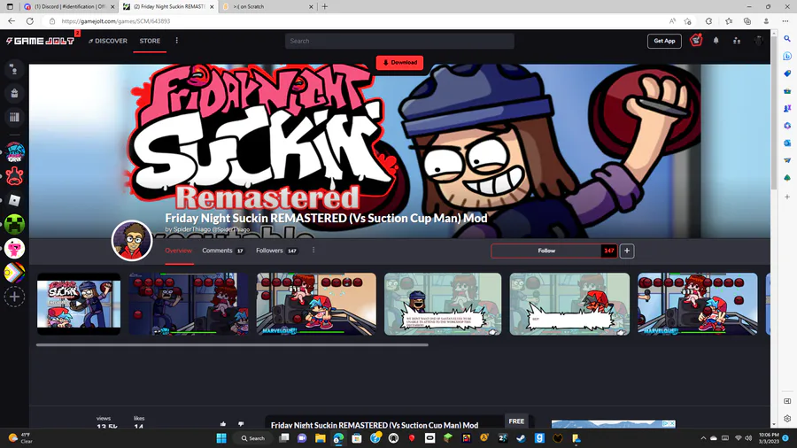Go back in browser
797x448 pixels.
coord(12,21)
